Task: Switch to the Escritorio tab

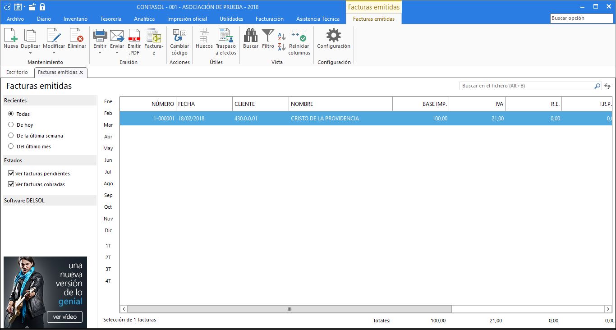Action: (x=17, y=72)
